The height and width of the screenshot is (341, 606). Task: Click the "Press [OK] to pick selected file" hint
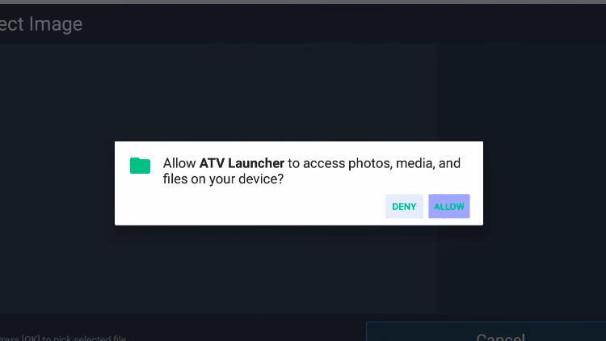click(x=63, y=338)
